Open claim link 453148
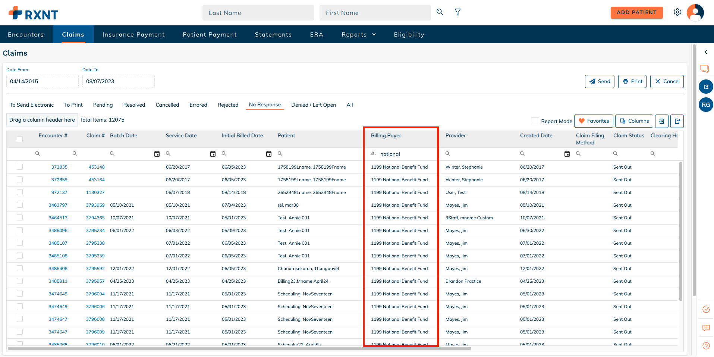714x357 pixels. tap(97, 167)
